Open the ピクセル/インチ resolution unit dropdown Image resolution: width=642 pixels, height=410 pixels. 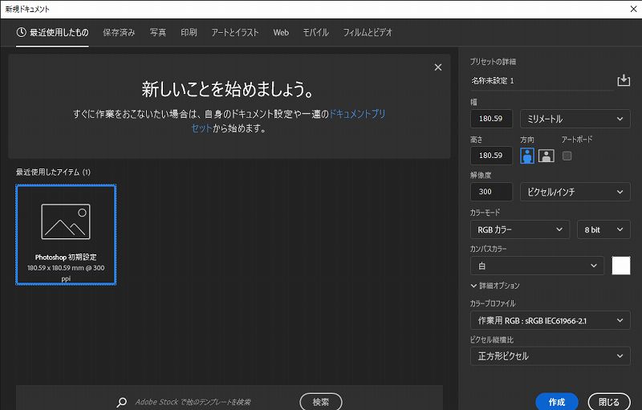(x=575, y=192)
